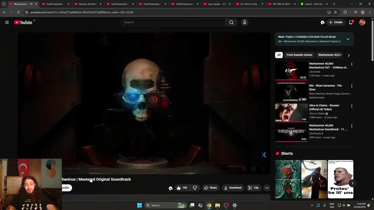This screenshot has height=210, width=374.
Task: Click the video progress bar
Action: tap(144, 163)
